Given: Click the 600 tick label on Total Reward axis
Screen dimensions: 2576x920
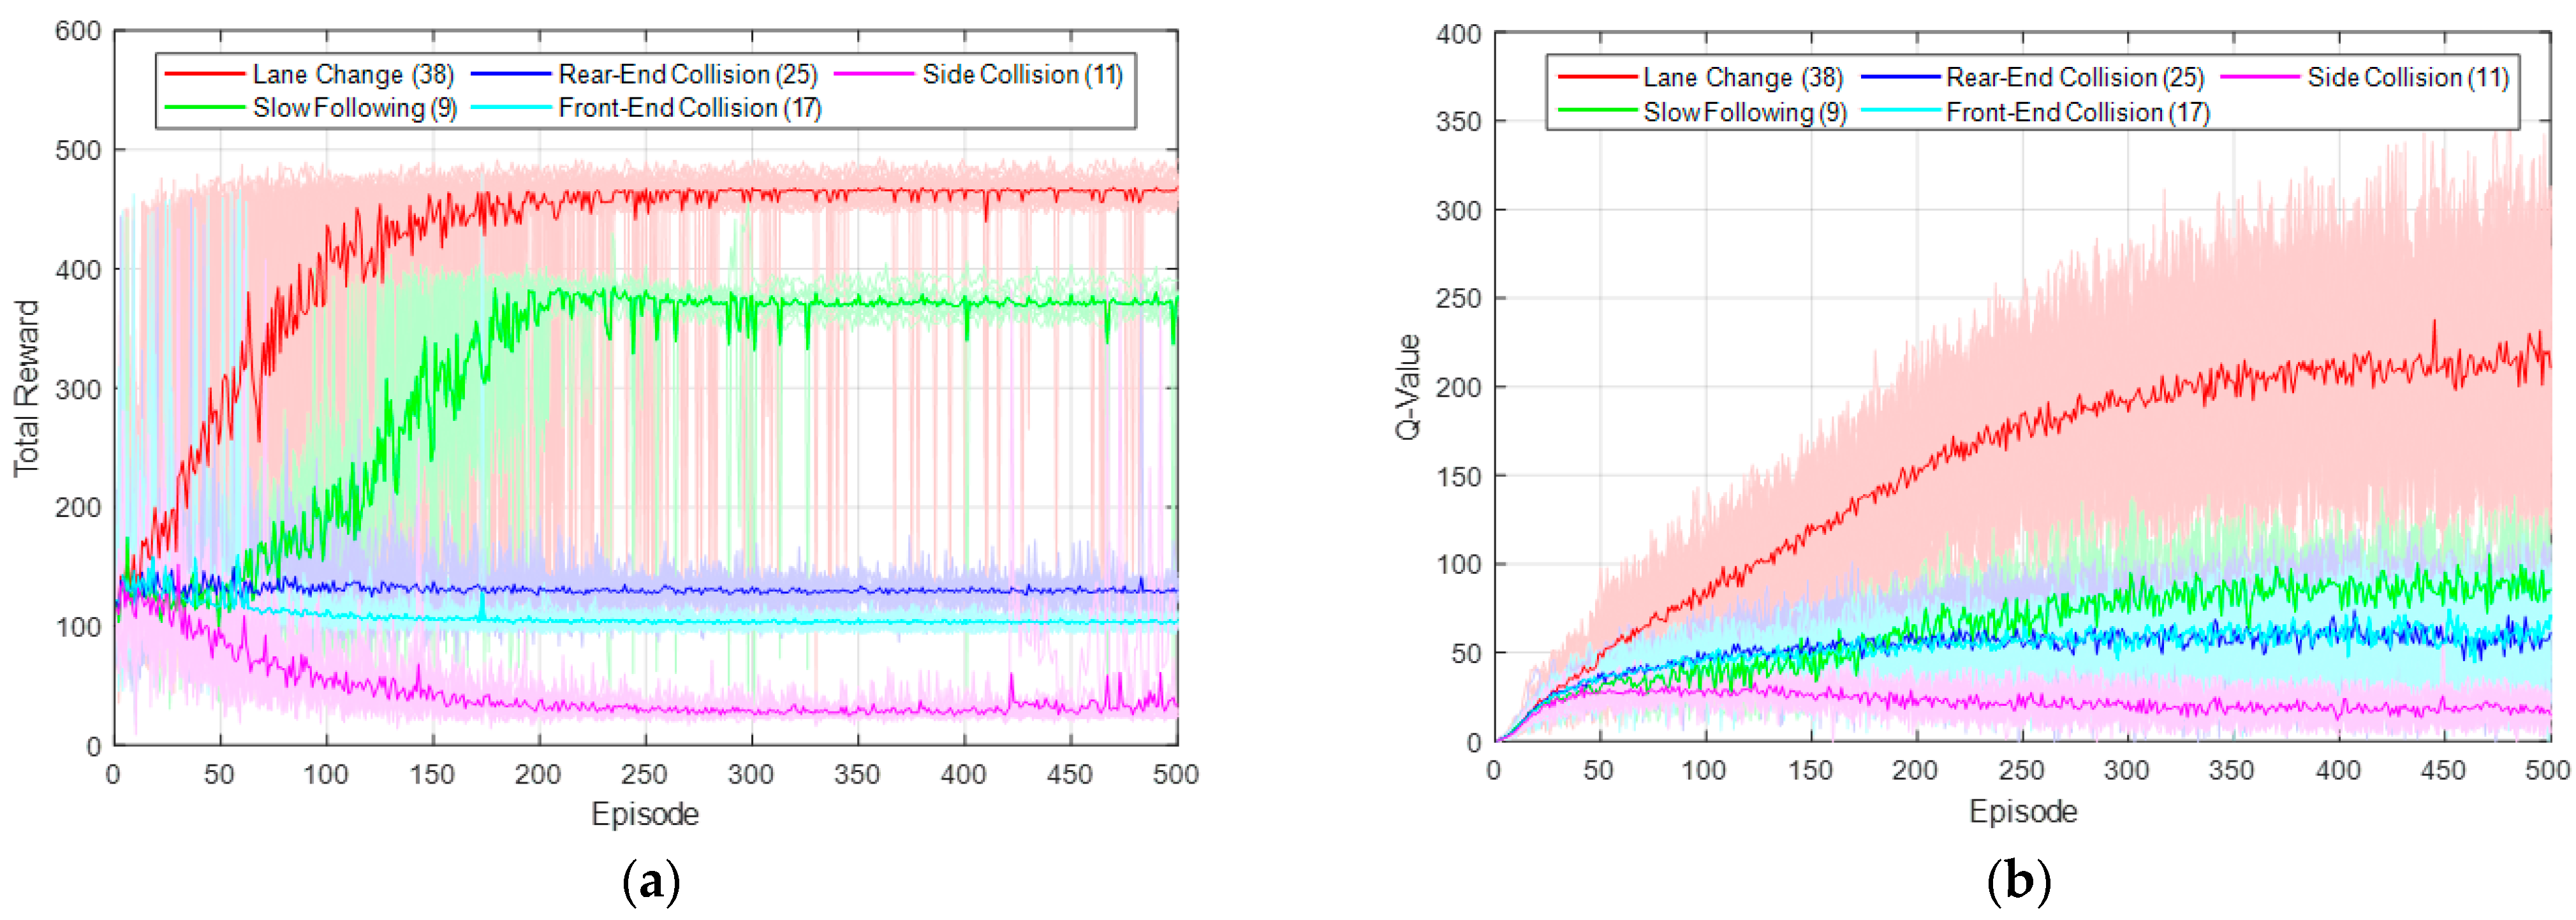Looking at the screenshot, I should (x=78, y=31).
